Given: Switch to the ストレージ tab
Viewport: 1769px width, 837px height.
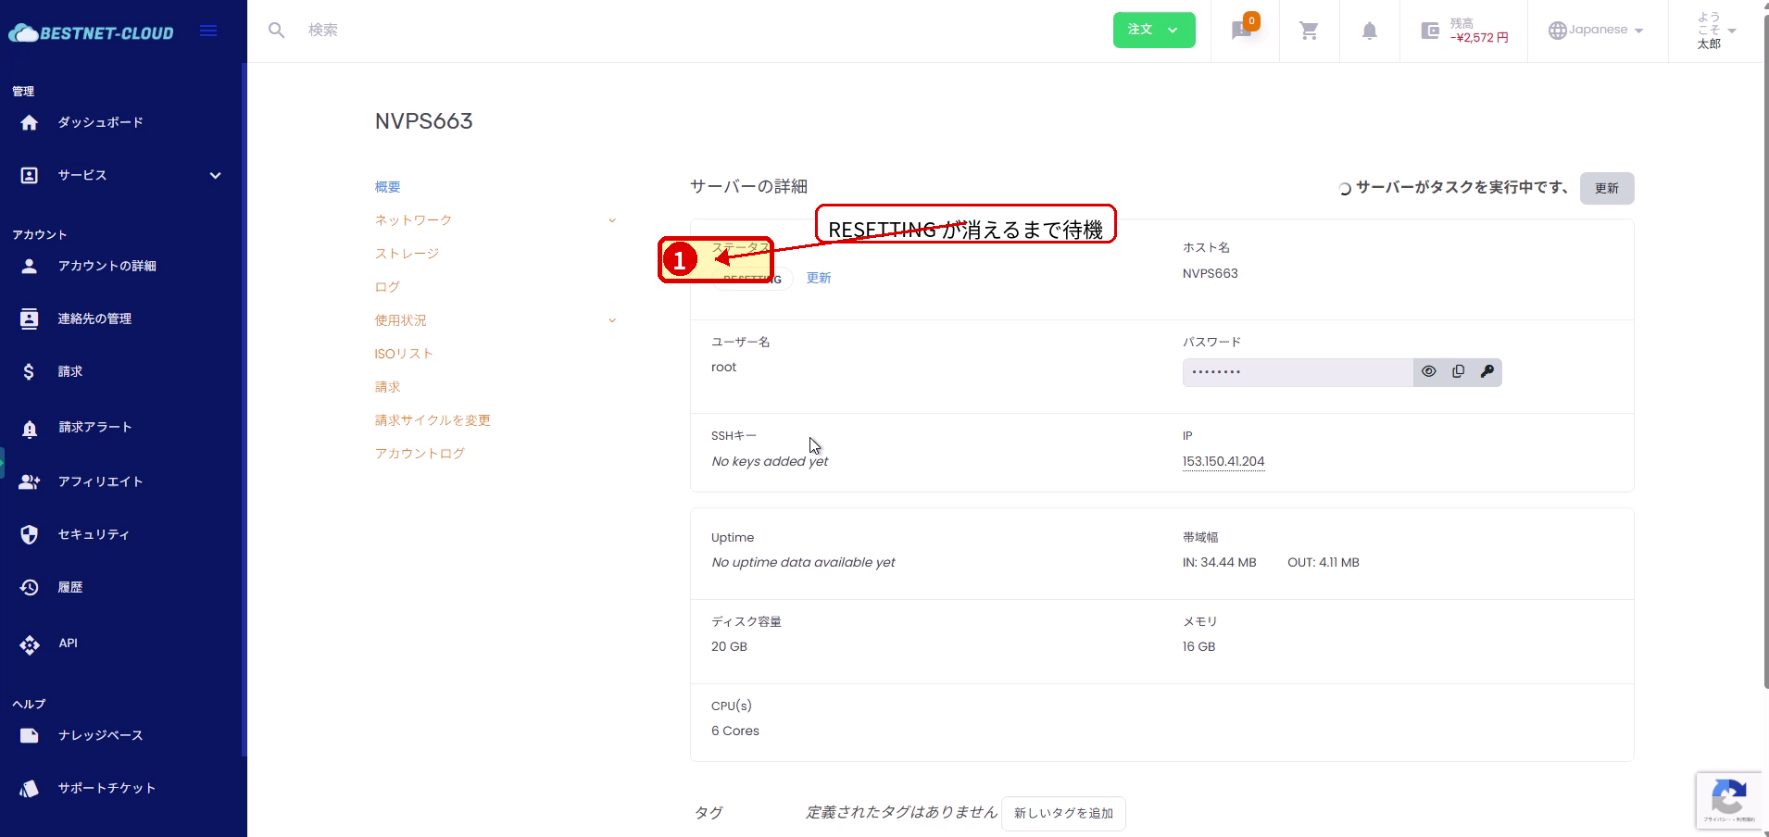Looking at the screenshot, I should (406, 253).
